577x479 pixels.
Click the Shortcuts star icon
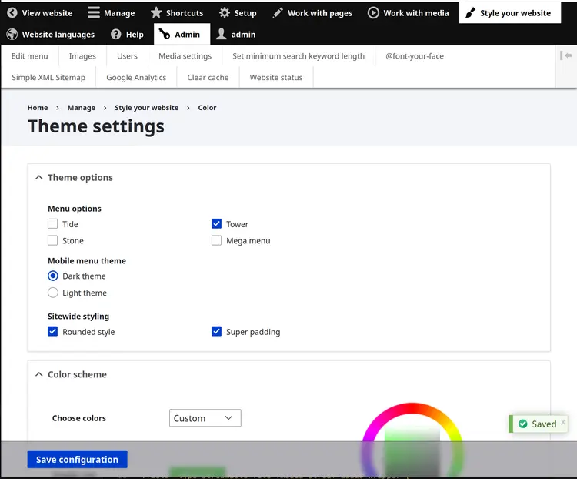[156, 13]
